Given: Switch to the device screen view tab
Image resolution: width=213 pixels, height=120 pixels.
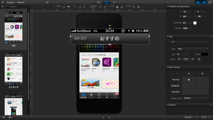Looking at the screenshot, I should coord(106,2).
